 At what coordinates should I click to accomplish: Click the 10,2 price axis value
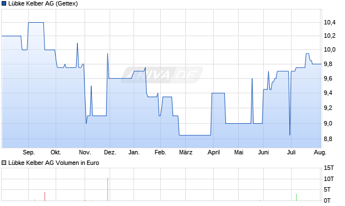pyautogui.click(x=329, y=36)
